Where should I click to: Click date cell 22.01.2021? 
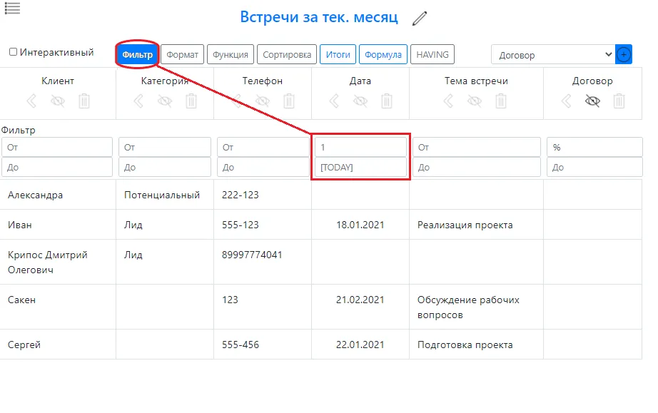click(360, 345)
